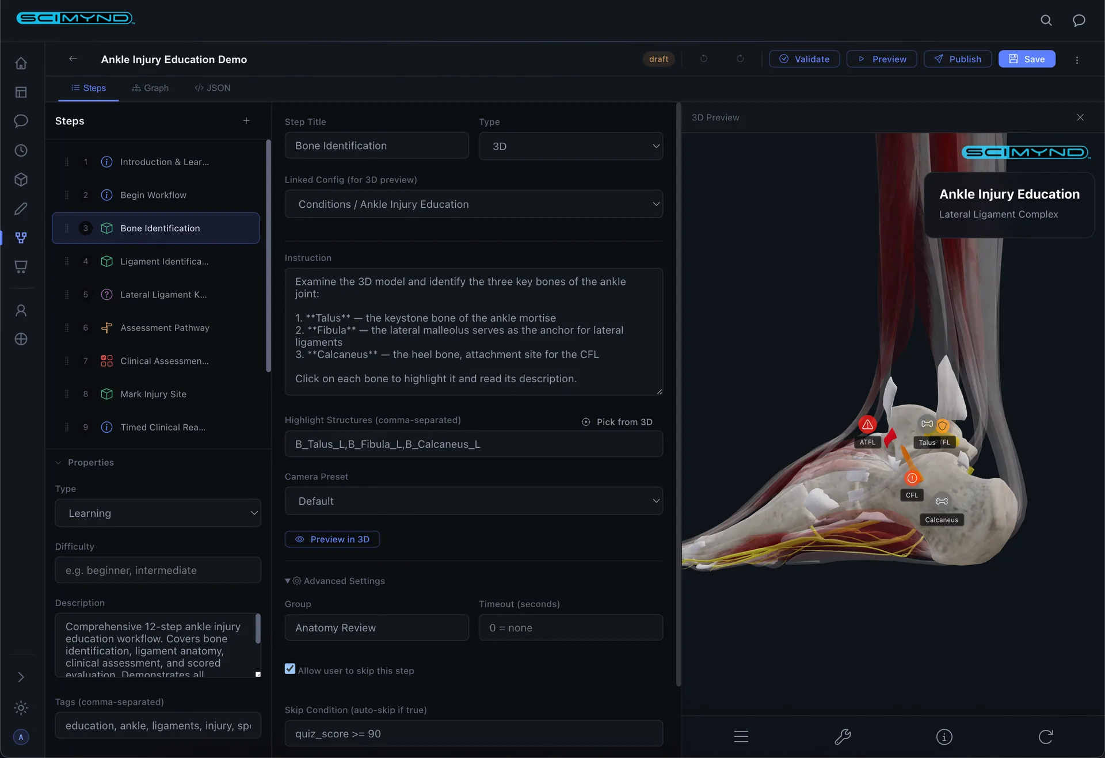Click the Validate button
Image resolution: width=1105 pixels, height=758 pixels.
(x=804, y=59)
